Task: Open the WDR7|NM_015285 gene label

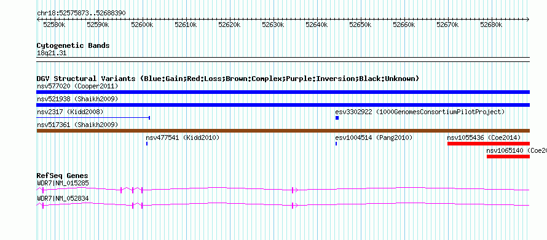Action: pyautogui.click(x=63, y=183)
